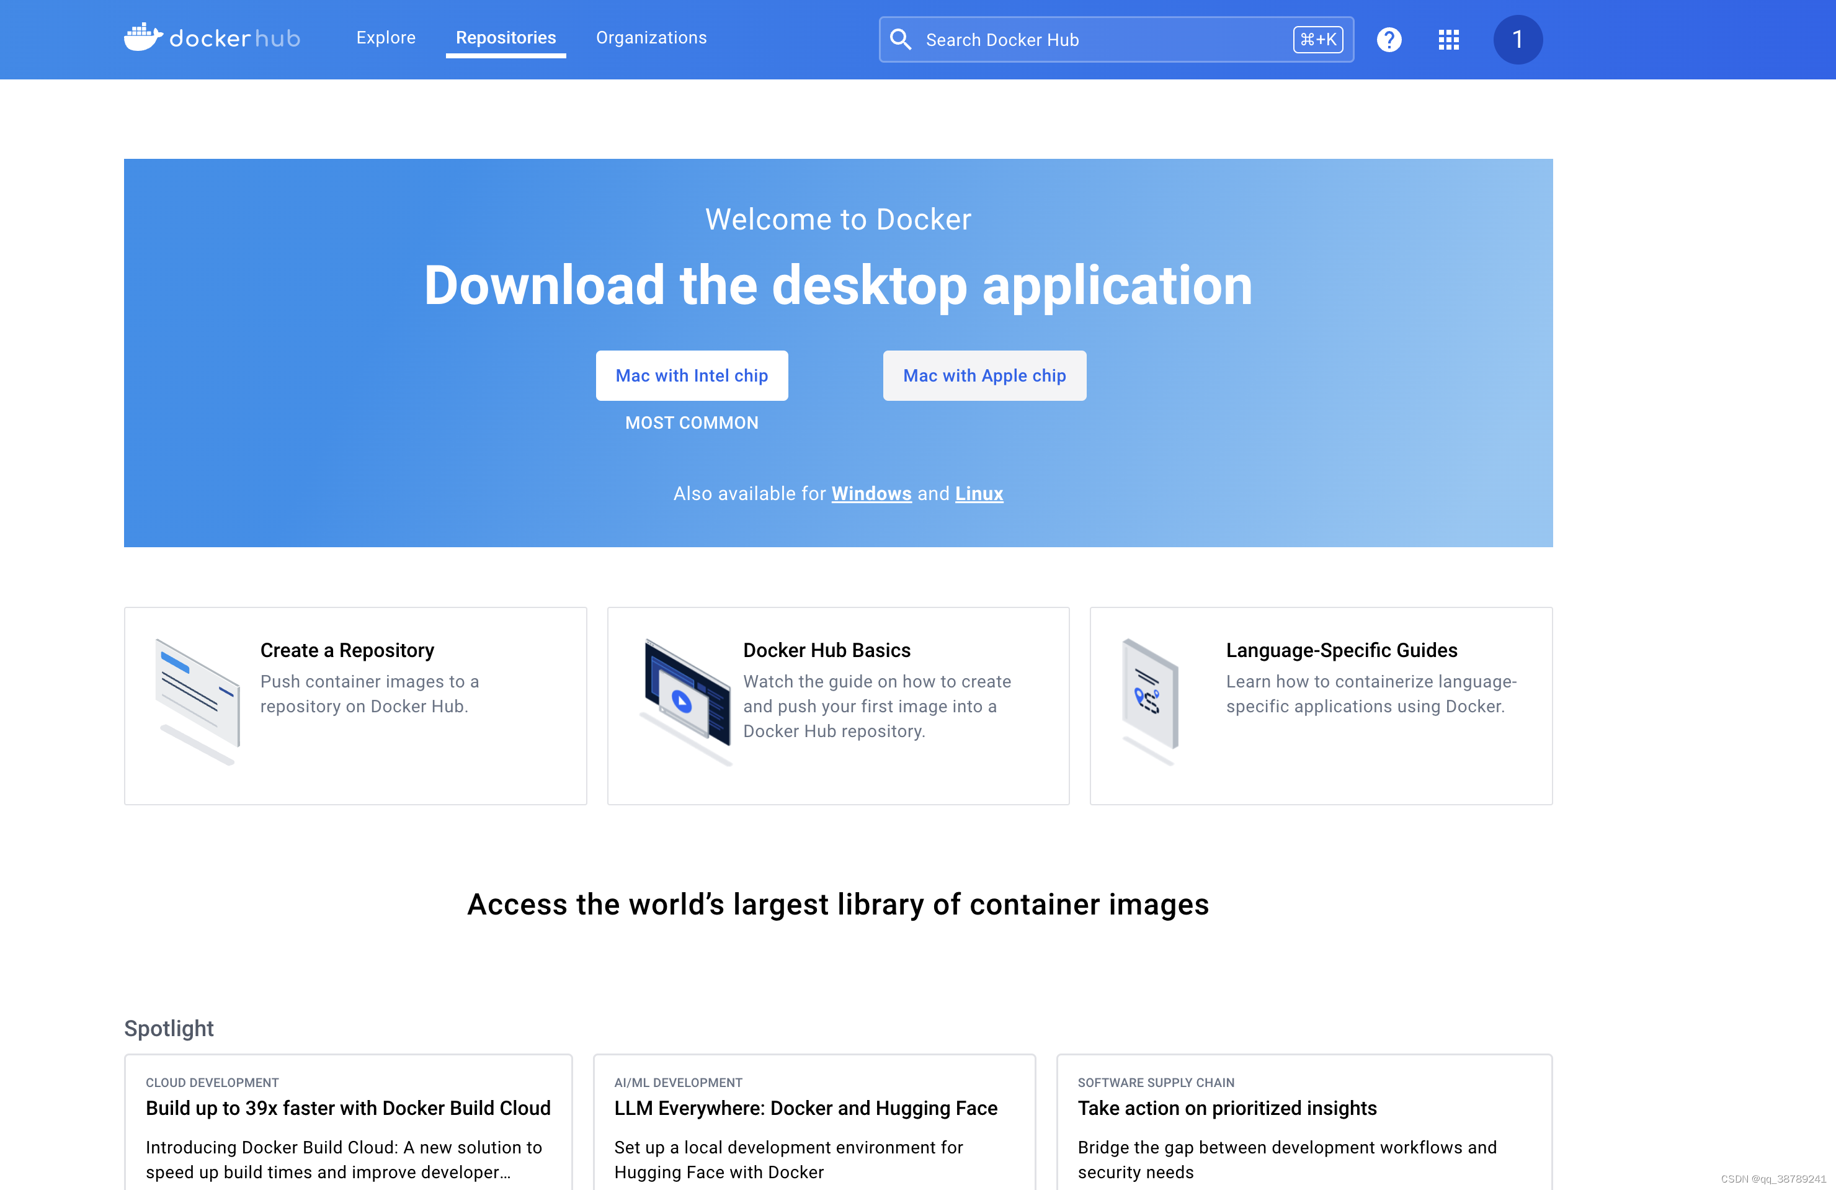Follow the Windows download link

click(871, 494)
